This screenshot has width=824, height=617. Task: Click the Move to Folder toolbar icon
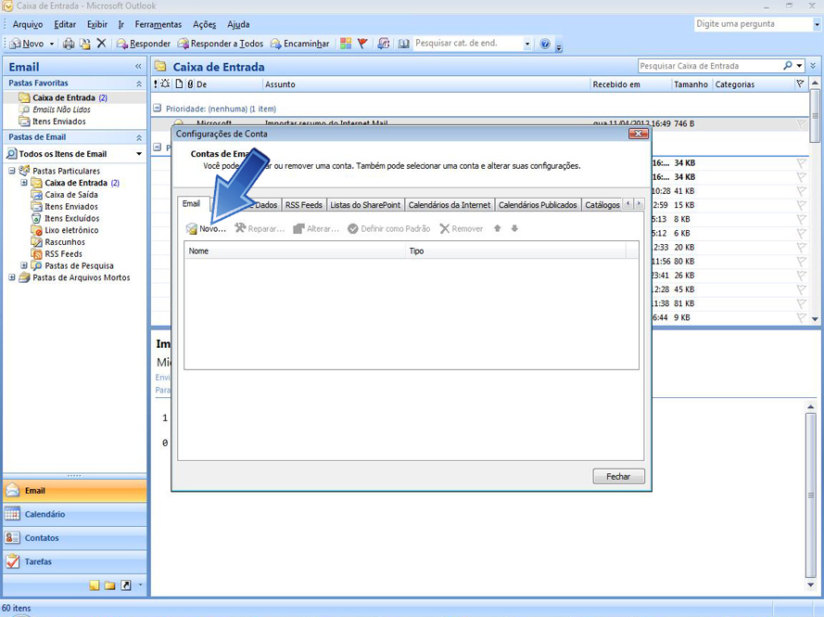84,44
